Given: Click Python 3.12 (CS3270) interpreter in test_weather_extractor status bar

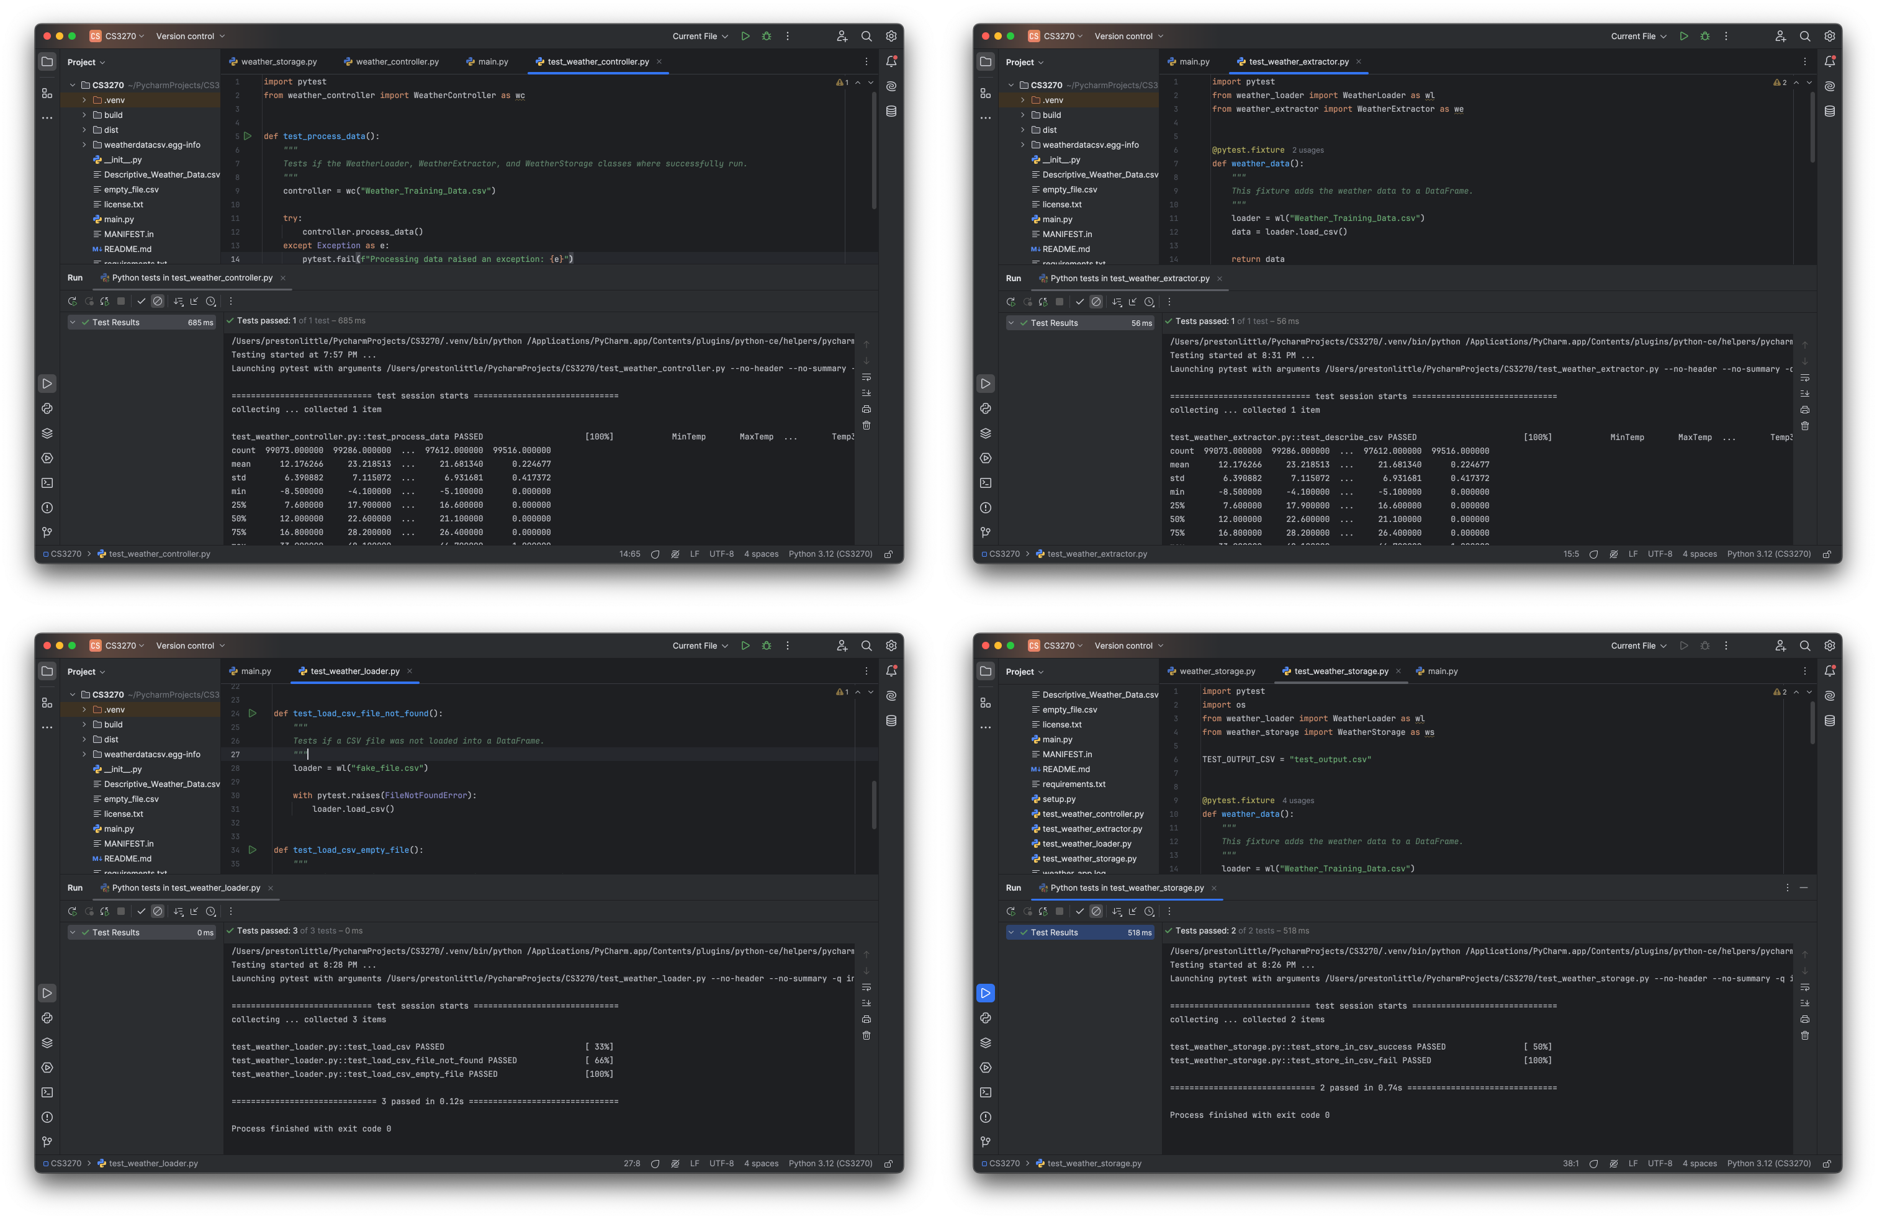Looking at the screenshot, I should 1768,554.
